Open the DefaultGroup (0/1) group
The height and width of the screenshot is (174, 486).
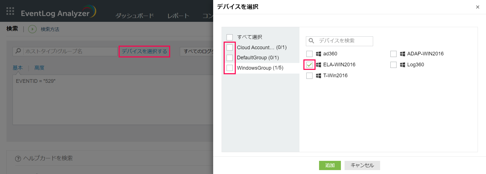tap(258, 58)
